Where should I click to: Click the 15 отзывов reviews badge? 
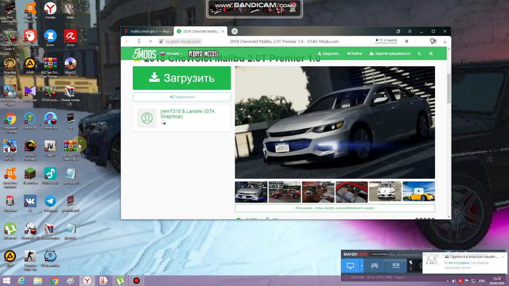click(386, 41)
